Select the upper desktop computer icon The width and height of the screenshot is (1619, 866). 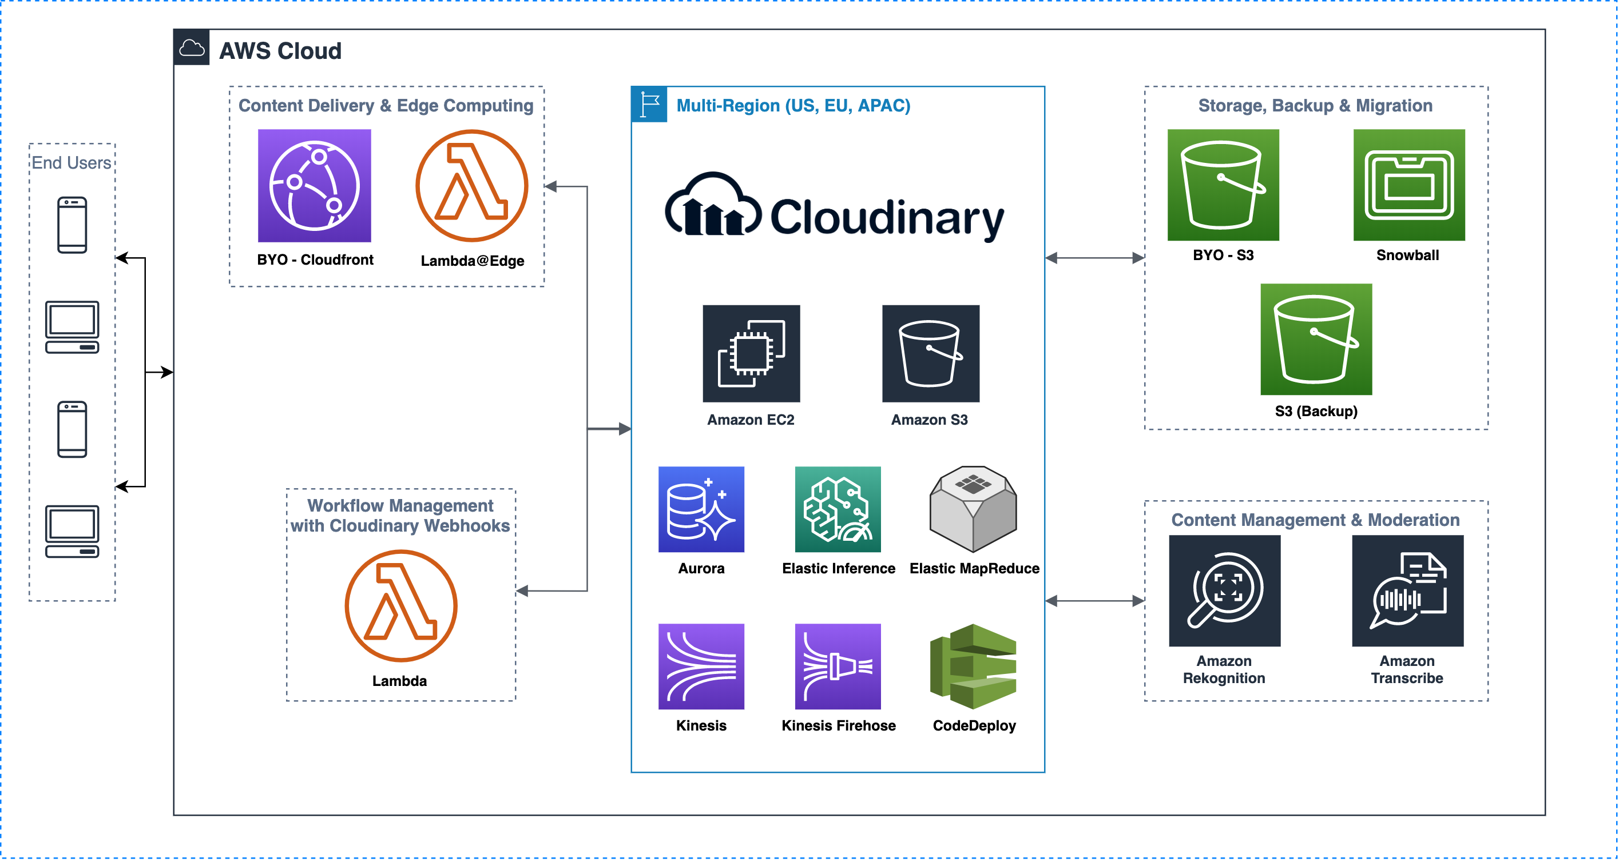[x=72, y=327]
